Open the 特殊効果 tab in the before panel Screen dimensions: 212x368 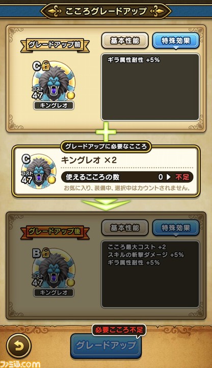coord(176,41)
